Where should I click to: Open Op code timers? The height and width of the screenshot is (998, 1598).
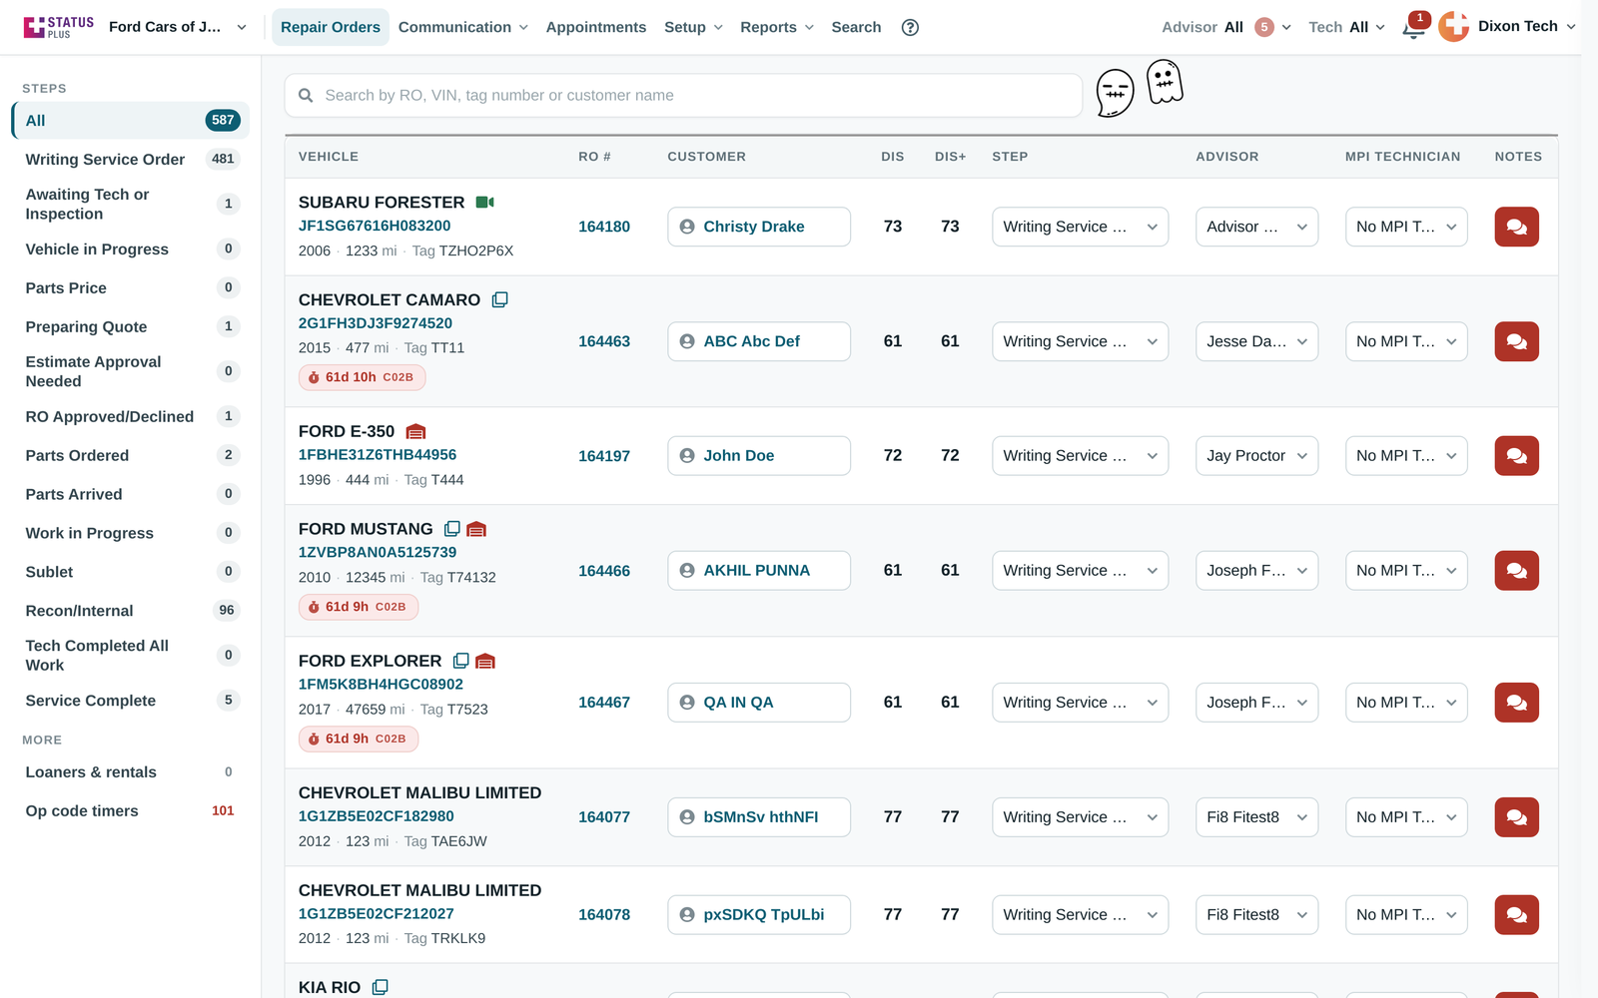click(x=131, y=811)
